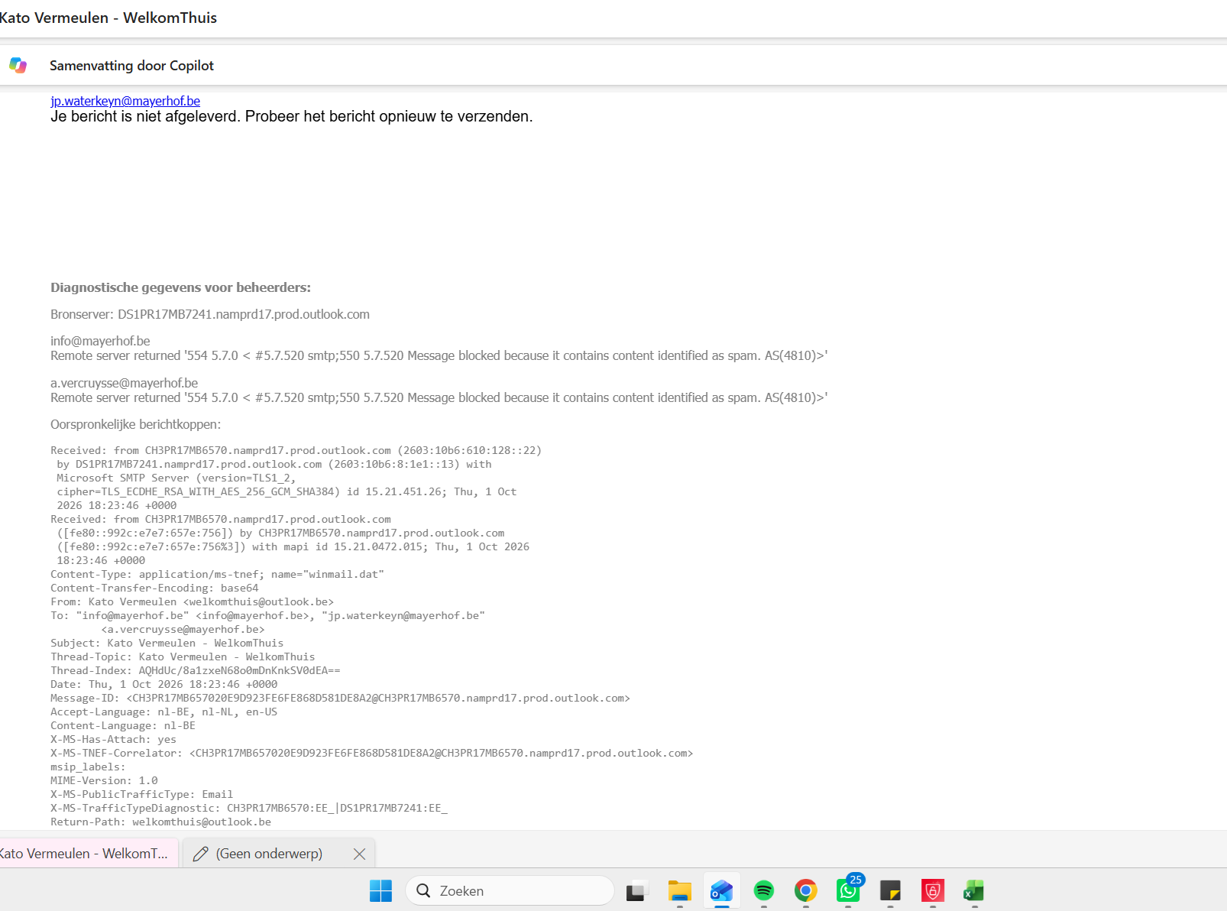This screenshot has height=911, width=1227.
Task: Open the red shield security app
Action: 932,890
